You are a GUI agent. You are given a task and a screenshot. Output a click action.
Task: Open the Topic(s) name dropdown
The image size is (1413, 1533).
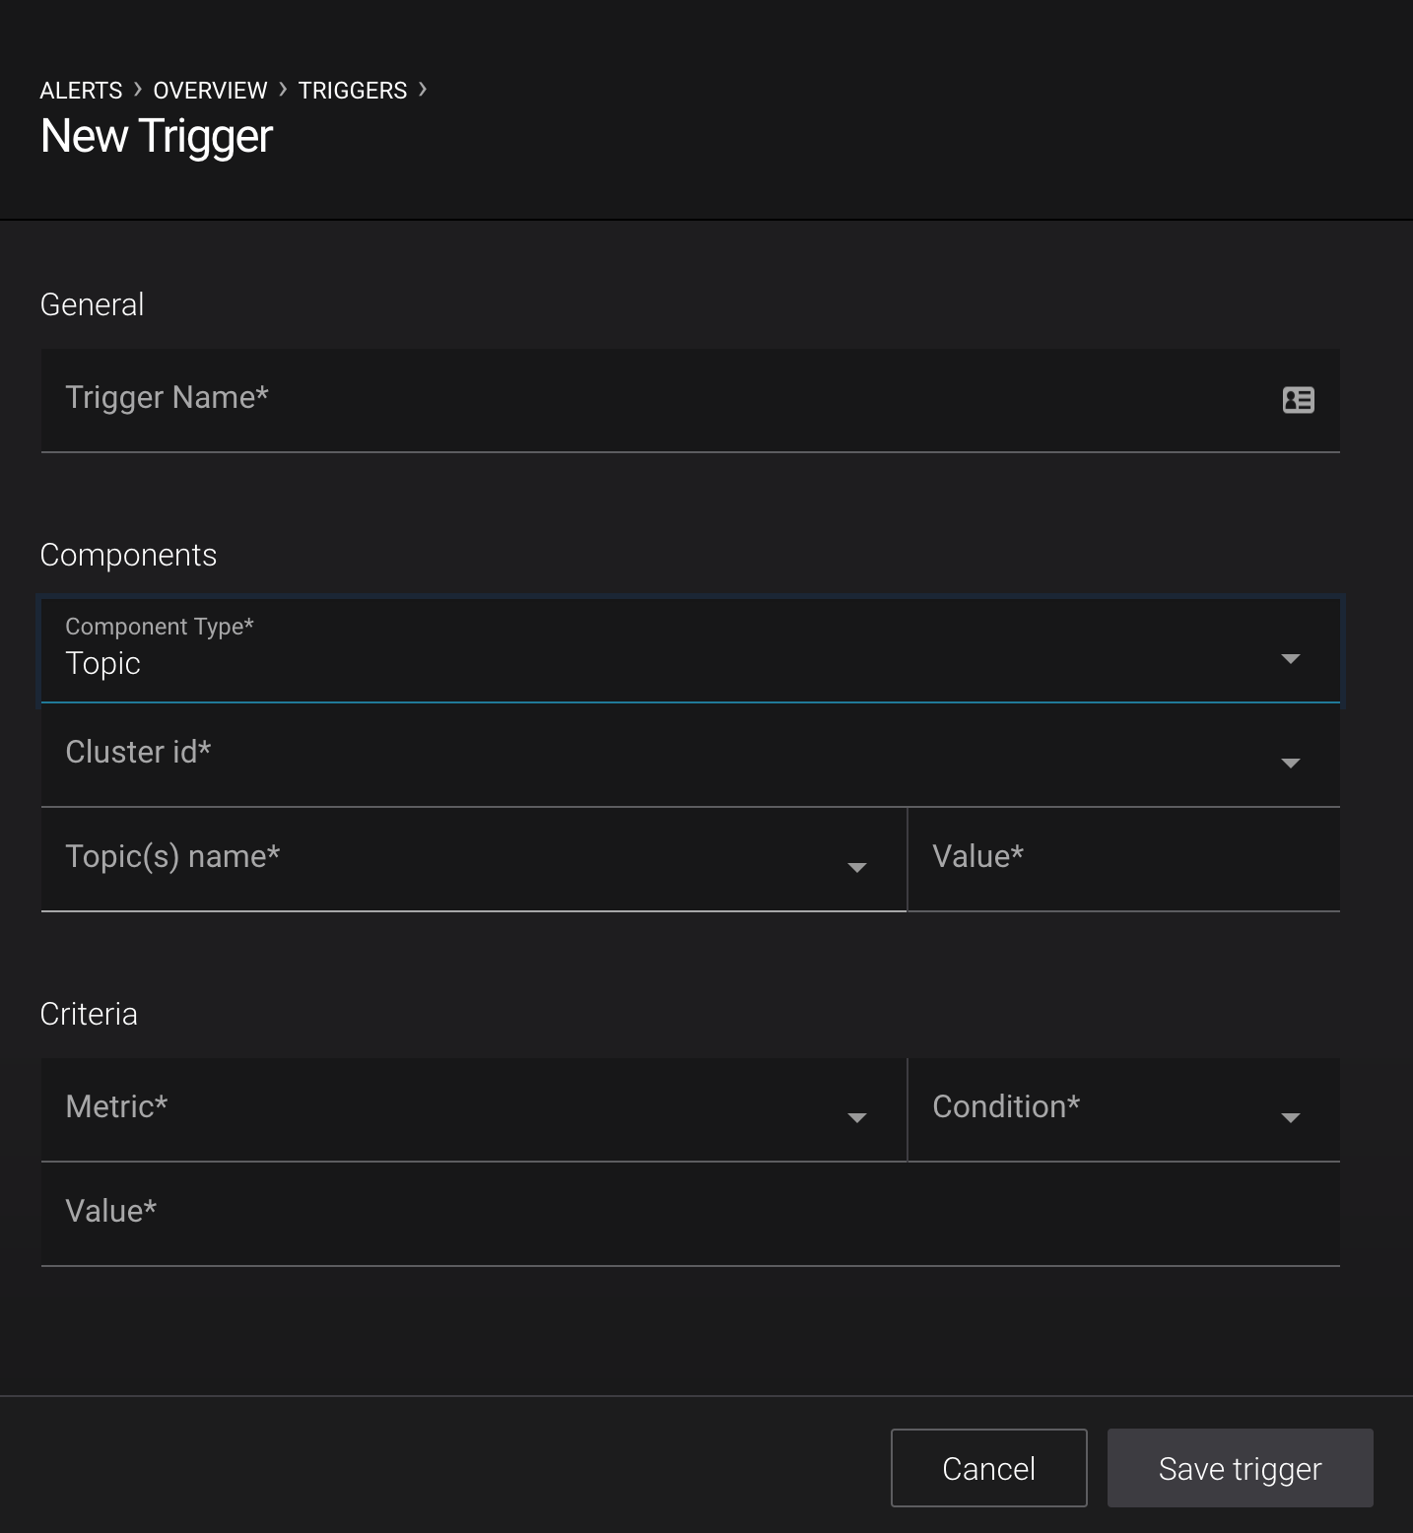473,860
